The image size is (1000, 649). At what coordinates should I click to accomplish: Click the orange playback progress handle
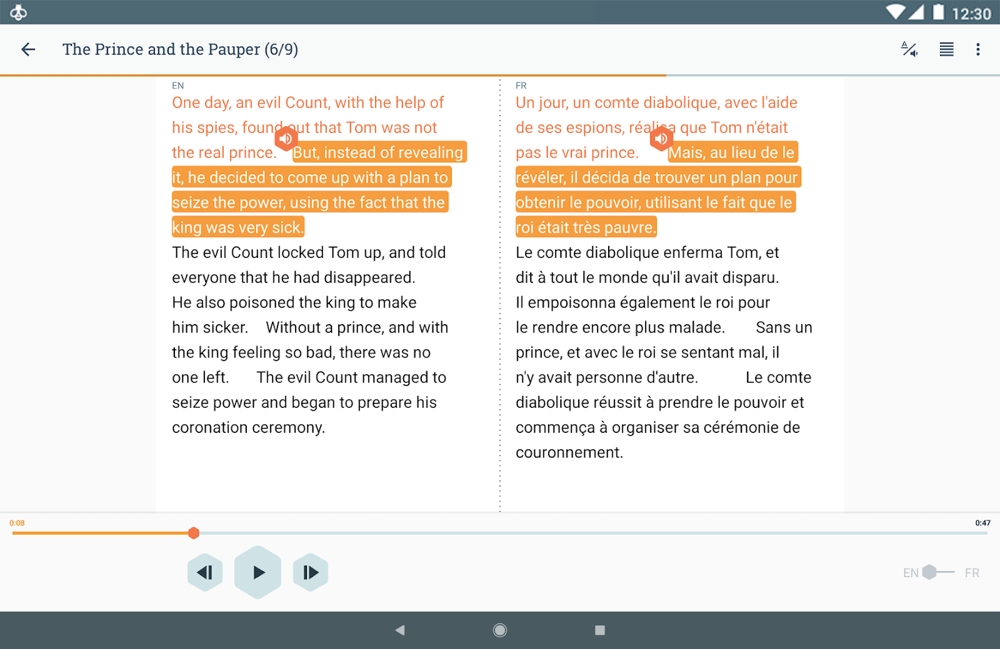pos(194,533)
